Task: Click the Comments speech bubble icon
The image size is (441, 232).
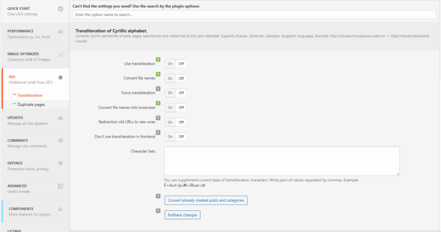Action: (60, 140)
